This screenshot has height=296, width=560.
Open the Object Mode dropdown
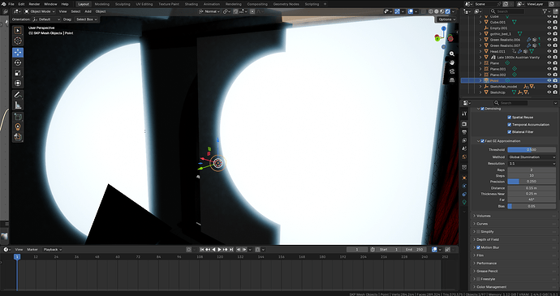40,11
